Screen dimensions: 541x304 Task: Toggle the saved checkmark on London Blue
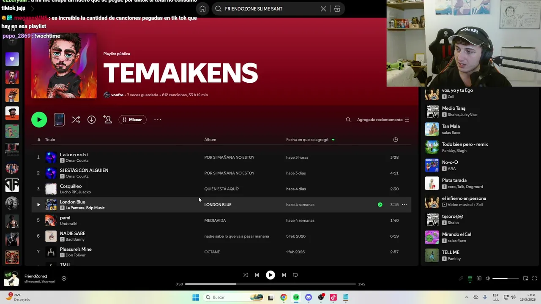pos(380,205)
